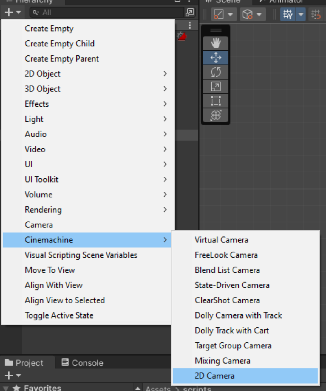This screenshot has height=391, width=326.
Task: Select the Transform tool
Action: coord(216,115)
